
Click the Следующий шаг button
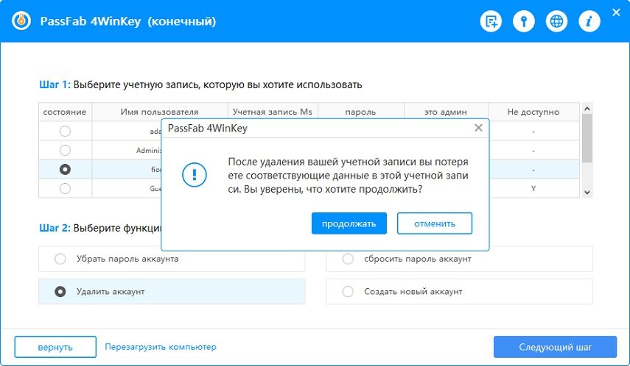556,347
